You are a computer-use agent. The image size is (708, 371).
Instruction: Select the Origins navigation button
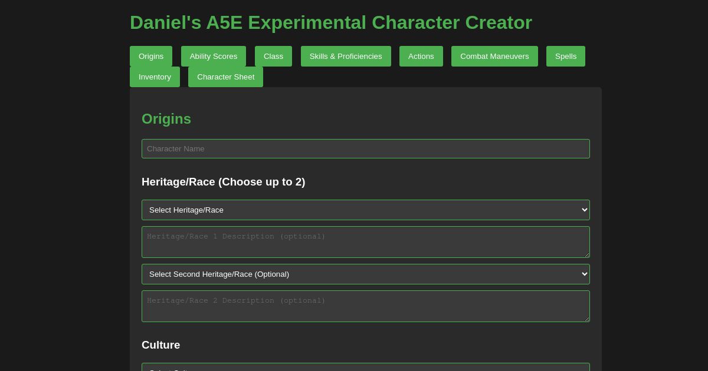(x=151, y=56)
